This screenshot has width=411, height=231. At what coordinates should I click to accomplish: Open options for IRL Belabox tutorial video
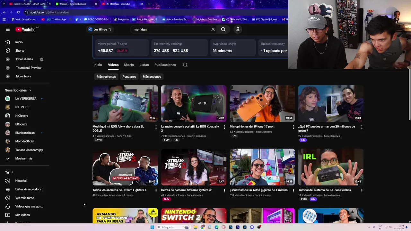click(x=362, y=191)
